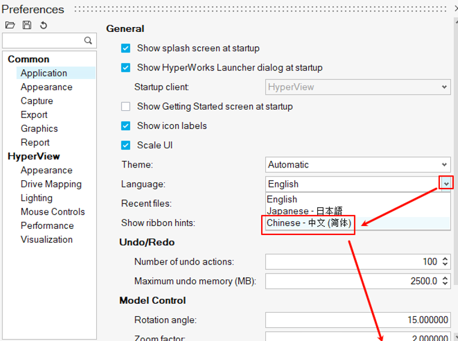
Task: Click the Rotation angle input field
Action: [x=358, y=320]
